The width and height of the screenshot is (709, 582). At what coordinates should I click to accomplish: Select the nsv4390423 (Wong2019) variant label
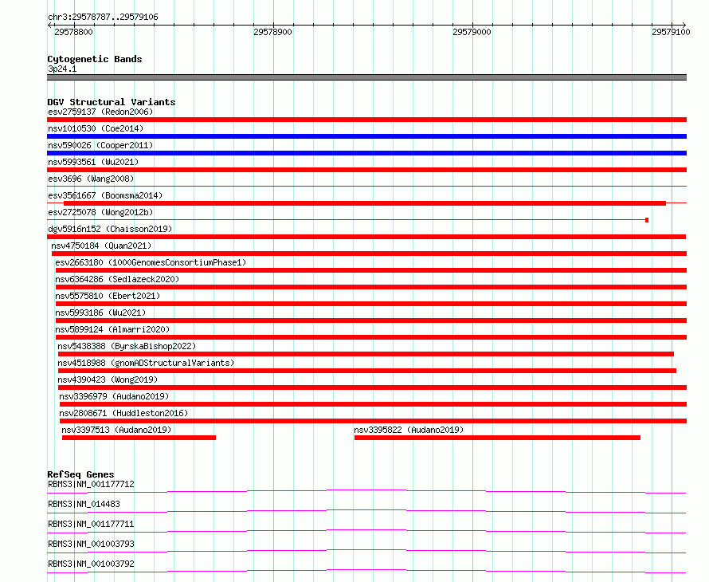click(108, 379)
